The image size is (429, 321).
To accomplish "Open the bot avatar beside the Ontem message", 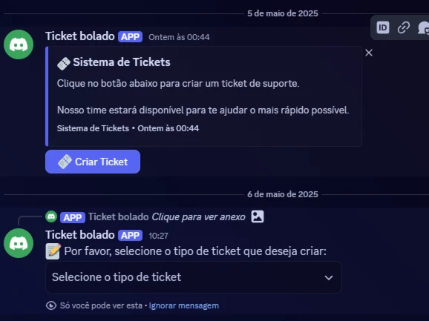I will 19,44.
